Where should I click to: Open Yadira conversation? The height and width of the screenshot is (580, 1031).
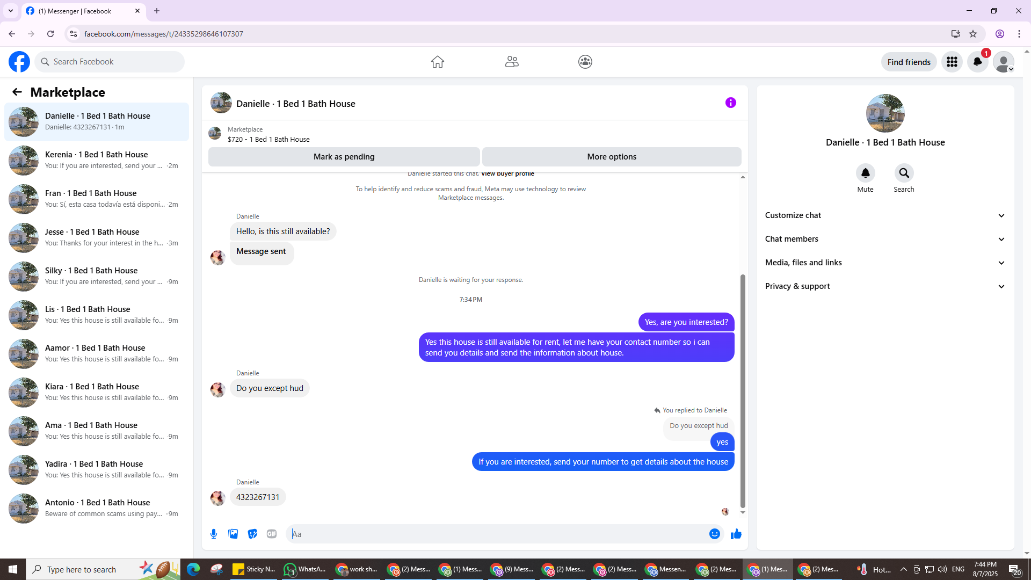(x=97, y=469)
